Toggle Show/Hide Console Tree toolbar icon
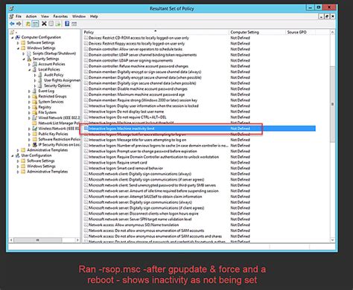This screenshot has height=290, width=353. 35,24
